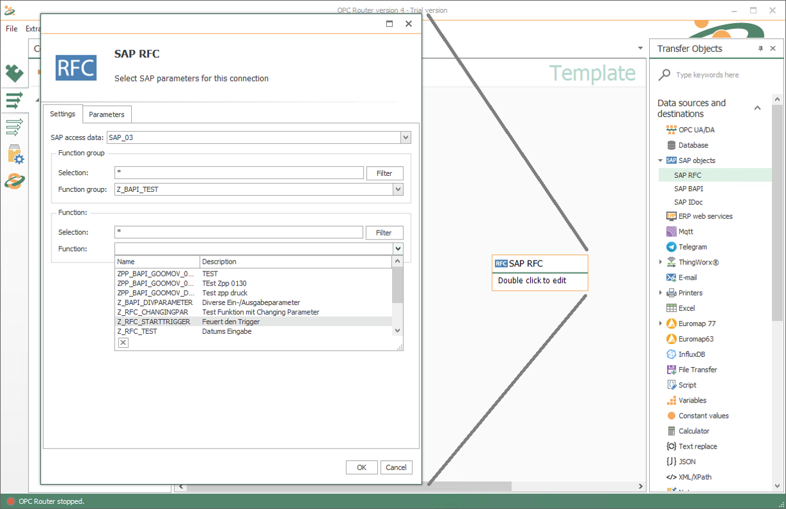Select Z_RFC_STARTTRIGGER from the function list
The height and width of the screenshot is (509, 786).
click(154, 322)
